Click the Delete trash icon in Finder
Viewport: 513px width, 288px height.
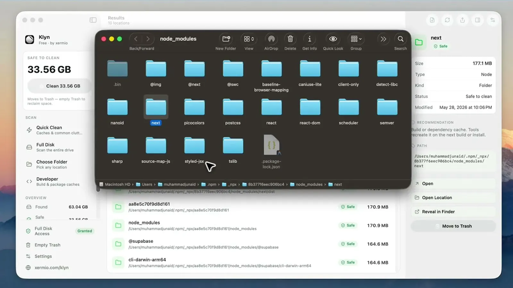290,39
